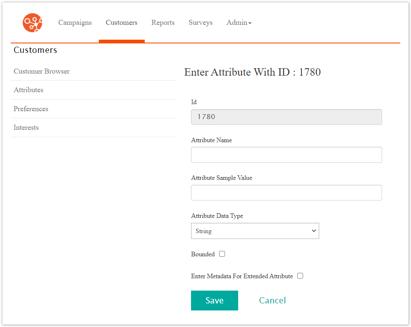
Task: Check the Bounded checkbox
Action: coord(222,254)
